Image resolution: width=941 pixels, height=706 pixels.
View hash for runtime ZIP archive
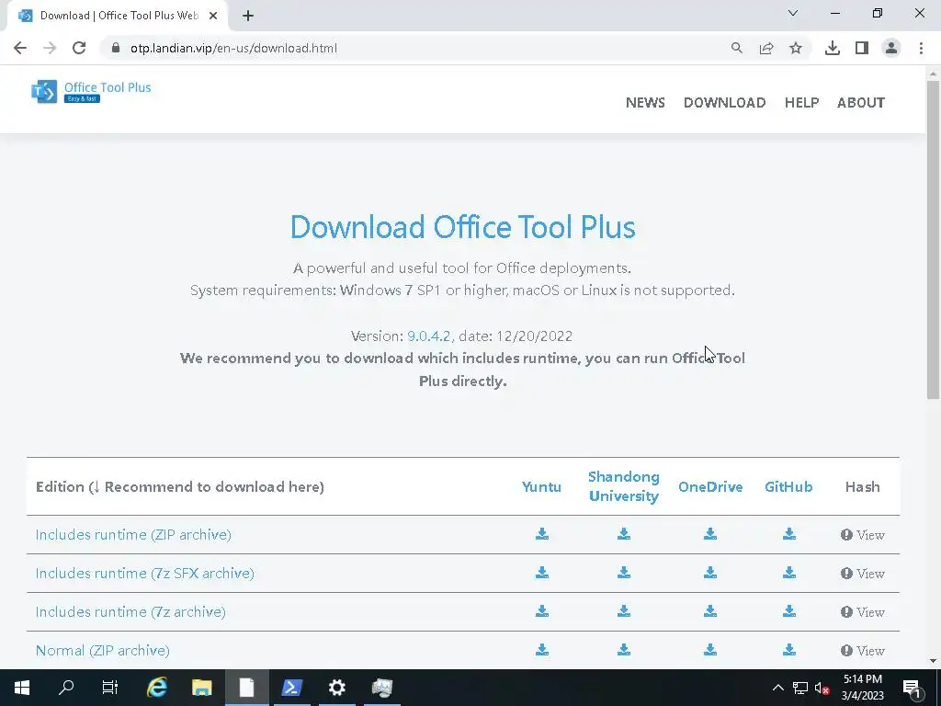(862, 535)
